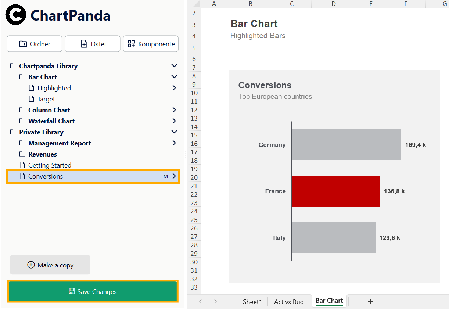Click the Make a copy button
Screen dimensions: 449x309
click(x=50, y=265)
